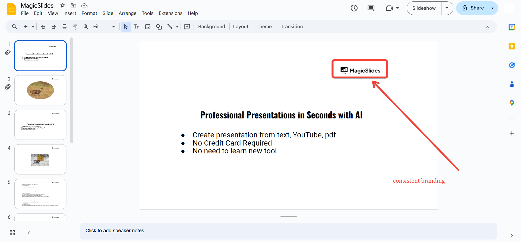Open the Arrange menu
Image resolution: width=521 pixels, height=242 pixels.
[128, 13]
